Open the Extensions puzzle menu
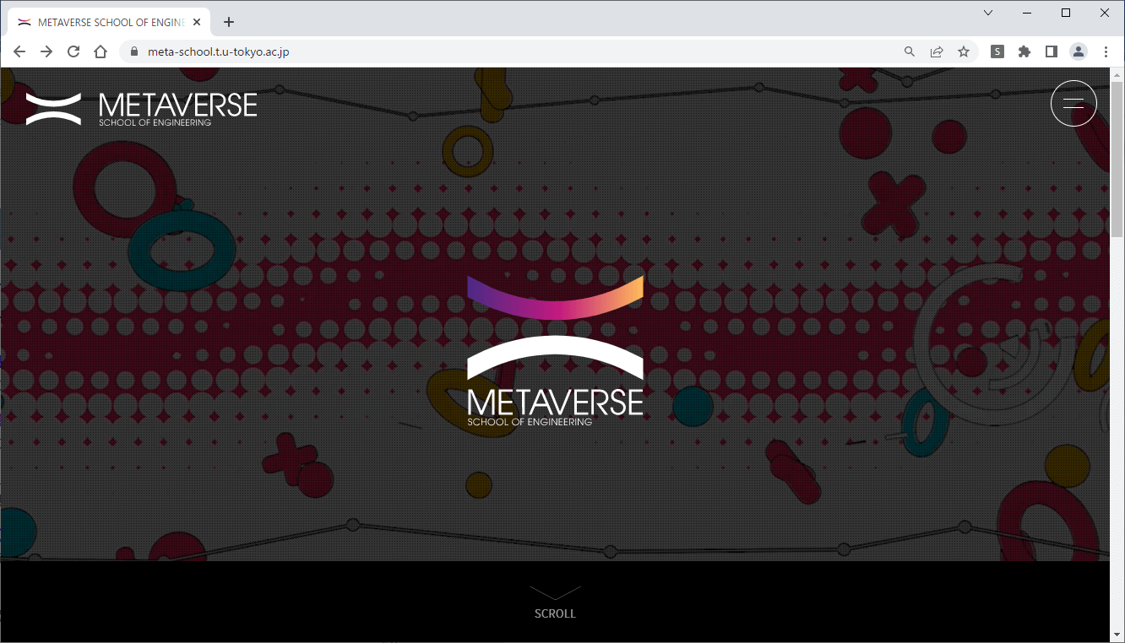The image size is (1125, 643). (x=1024, y=51)
